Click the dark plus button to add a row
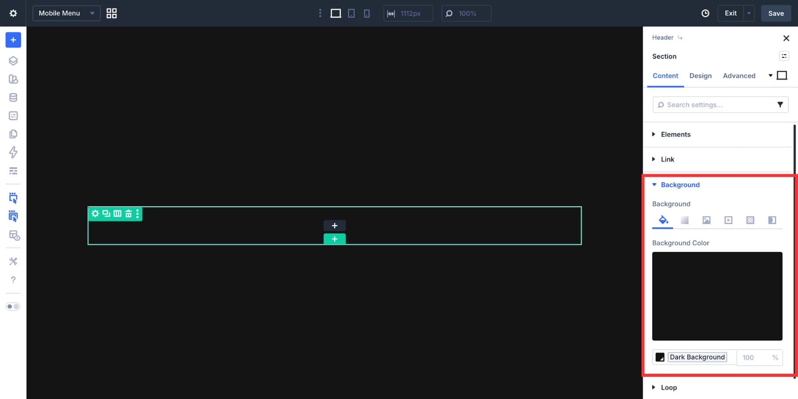798x399 pixels. point(335,226)
